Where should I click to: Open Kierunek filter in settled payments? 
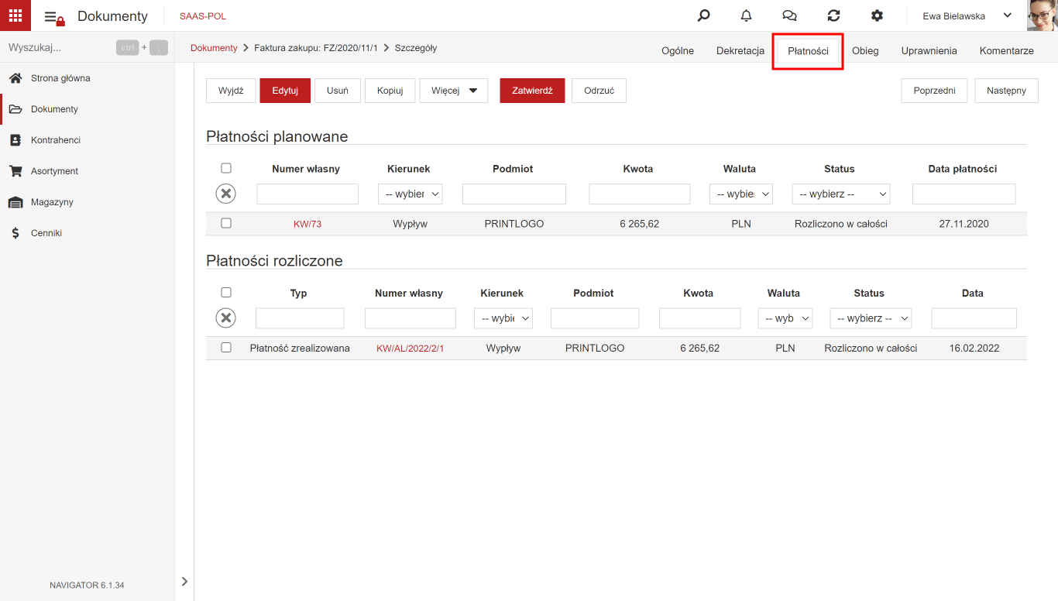point(503,318)
